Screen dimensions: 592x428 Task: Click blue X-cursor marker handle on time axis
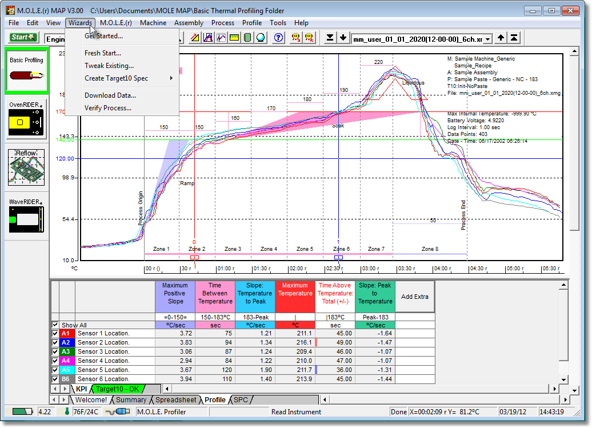tap(339, 257)
